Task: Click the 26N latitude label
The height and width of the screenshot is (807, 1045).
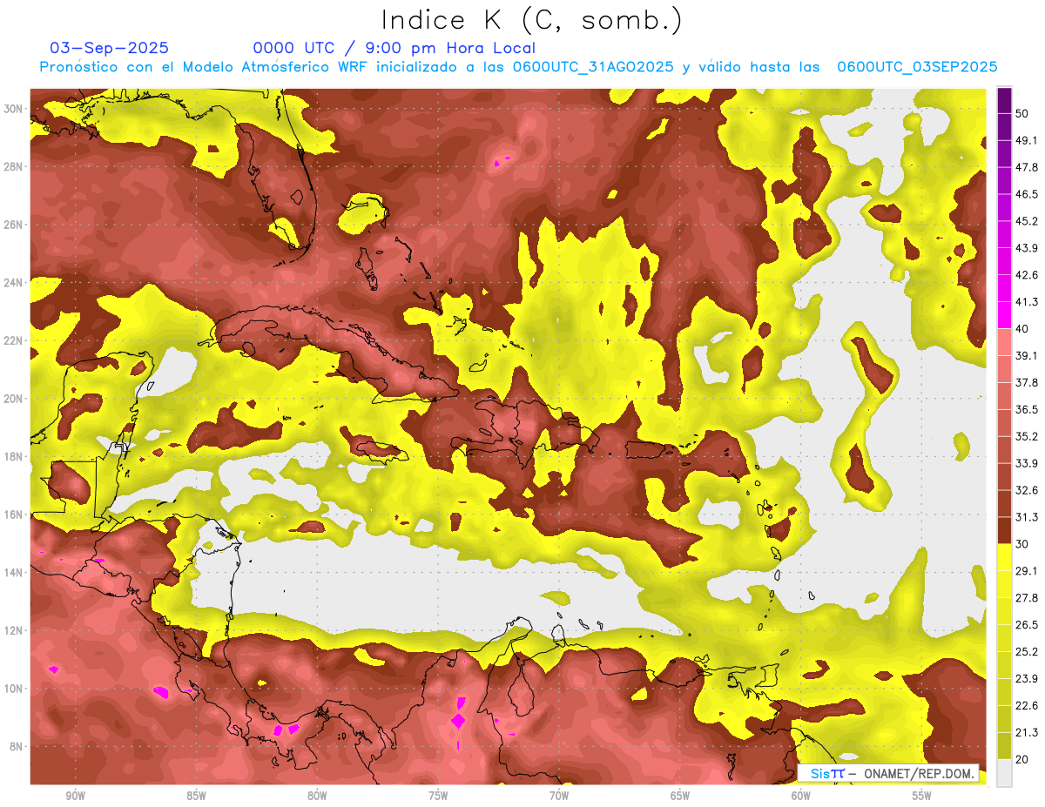Action: click(13, 225)
